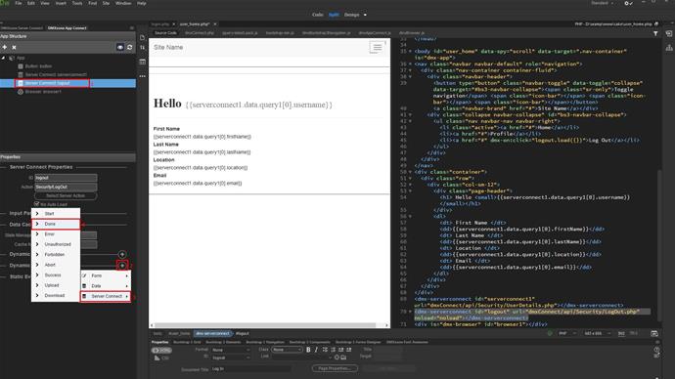This screenshot has height=379, width=675.
Task: Close the user_home.php document tab
Action: pos(215,24)
